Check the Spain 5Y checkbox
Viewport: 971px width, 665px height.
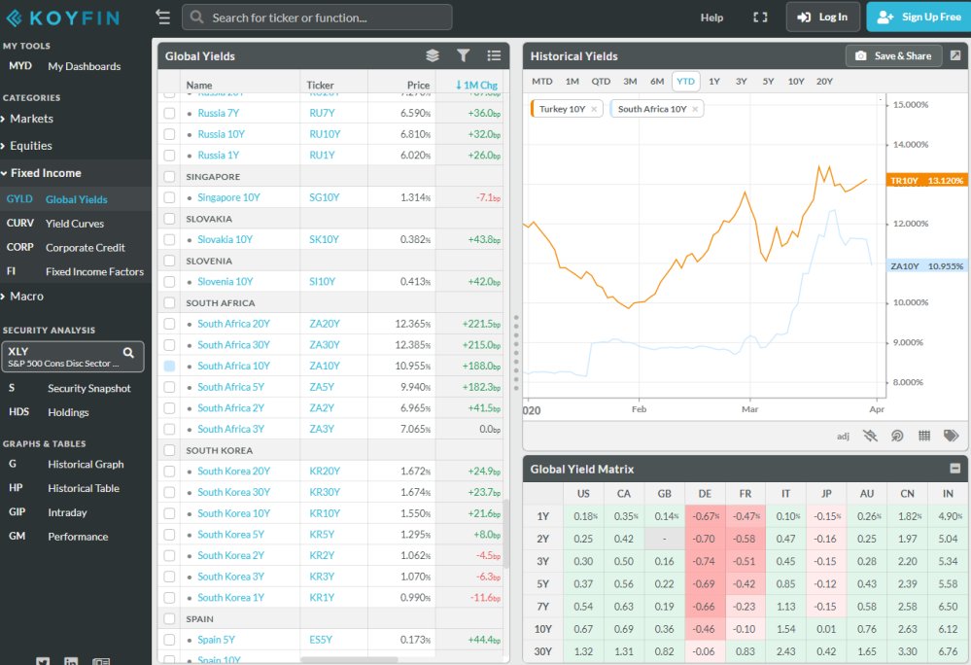pos(169,640)
